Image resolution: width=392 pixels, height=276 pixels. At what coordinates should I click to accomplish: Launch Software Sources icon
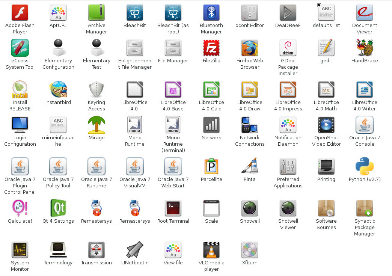[326, 208]
